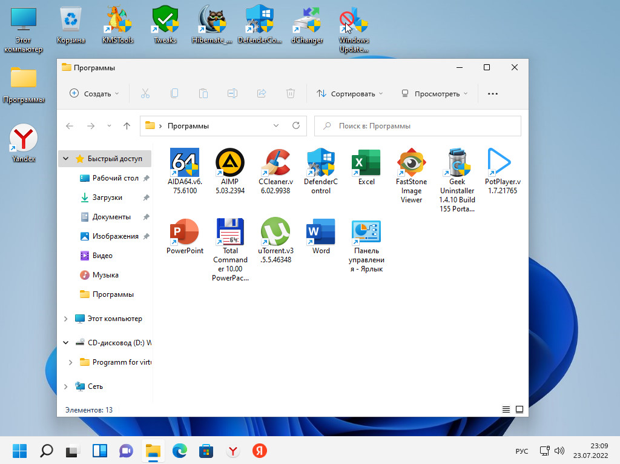The width and height of the screenshot is (620, 464).
Task: Go forward in folder history
Action: click(x=91, y=126)
